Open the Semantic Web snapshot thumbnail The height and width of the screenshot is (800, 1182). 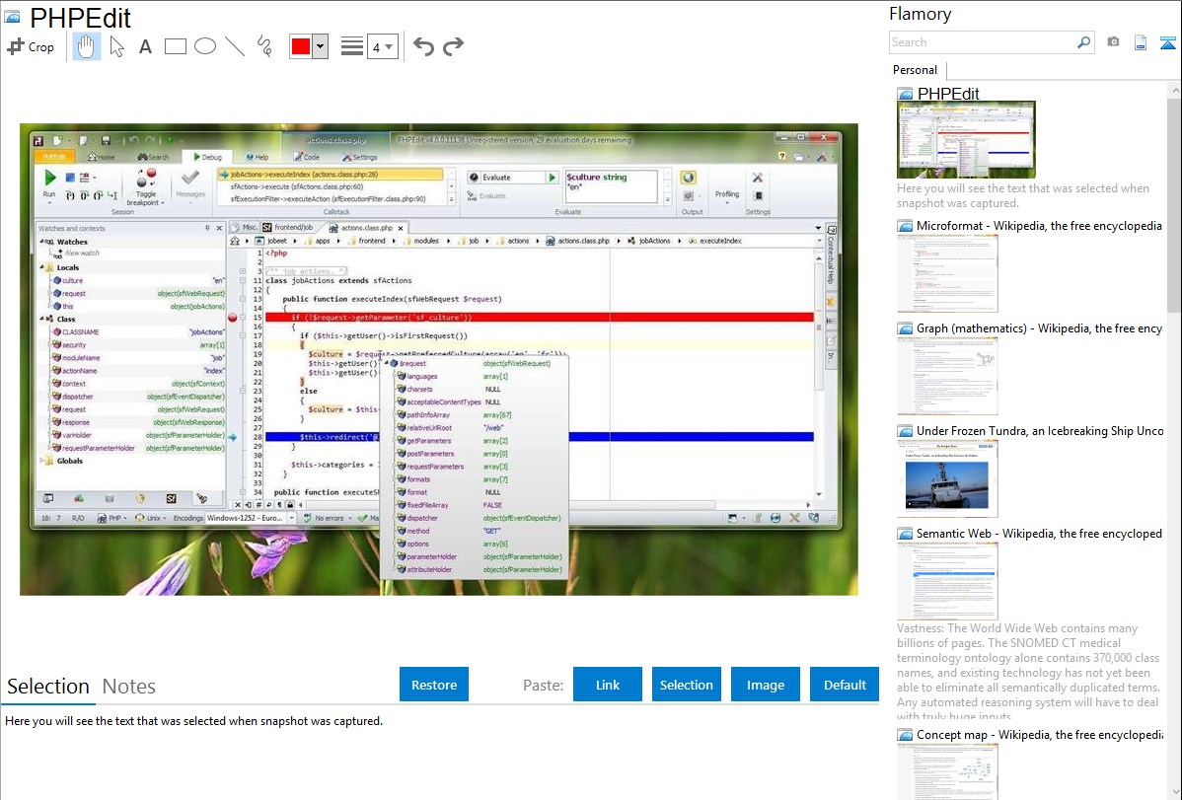click(947, 581)
